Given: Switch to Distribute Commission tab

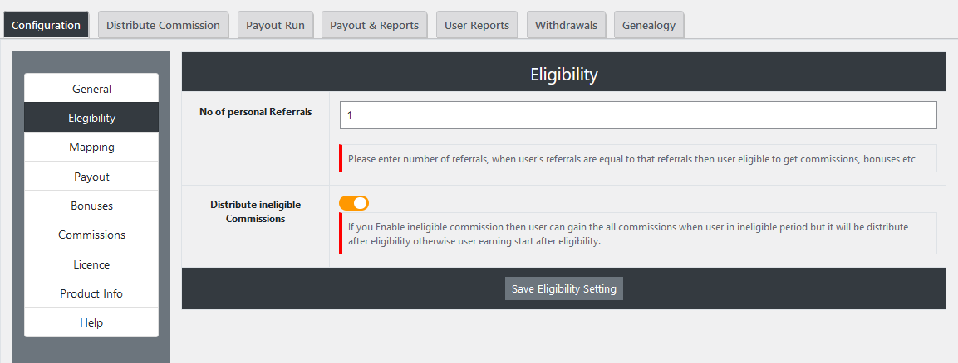Looking at the screenshot, I should [x=163, y=25].
